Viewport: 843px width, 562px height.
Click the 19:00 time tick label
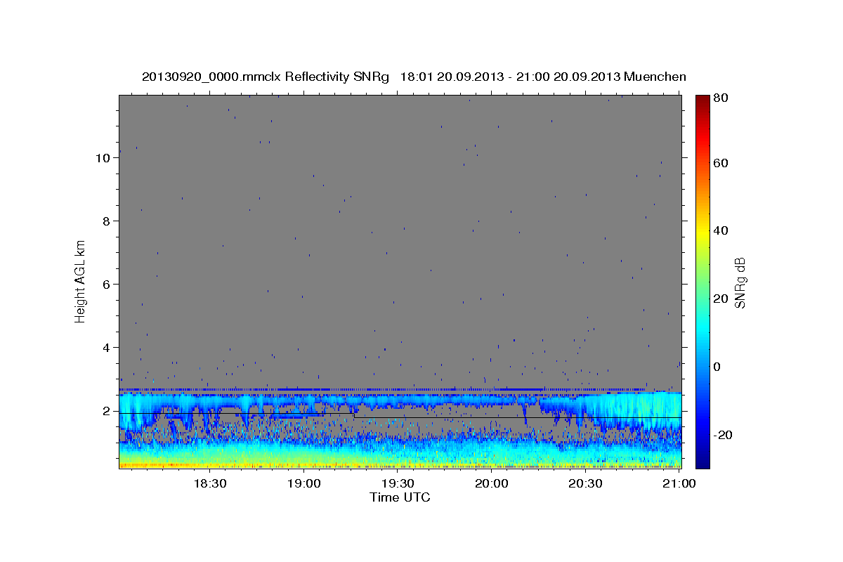(303, 483)
